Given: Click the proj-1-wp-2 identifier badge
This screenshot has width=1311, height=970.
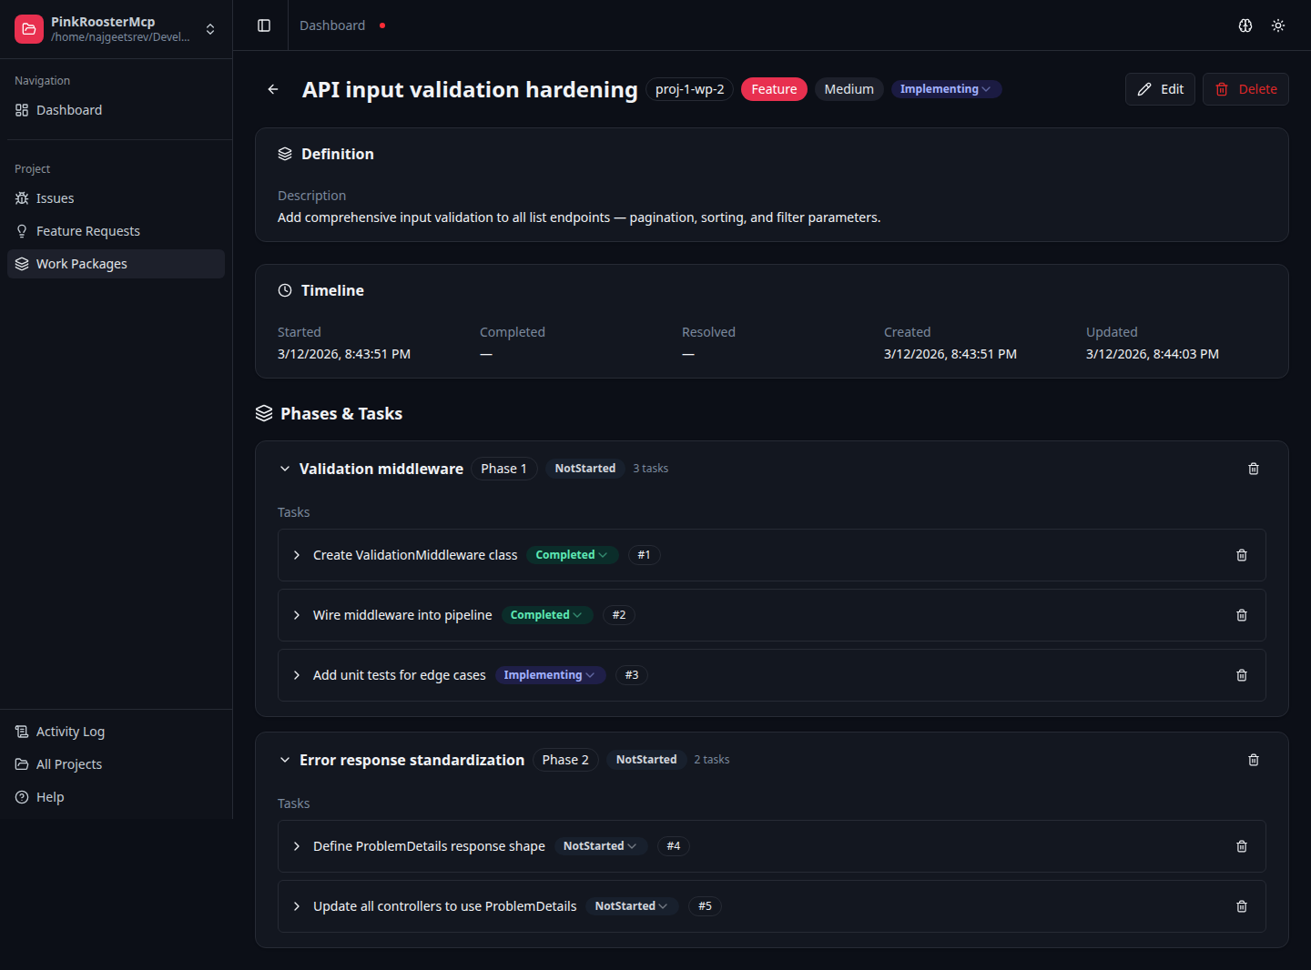Looking at the screenshot, I should pos(689,89).
